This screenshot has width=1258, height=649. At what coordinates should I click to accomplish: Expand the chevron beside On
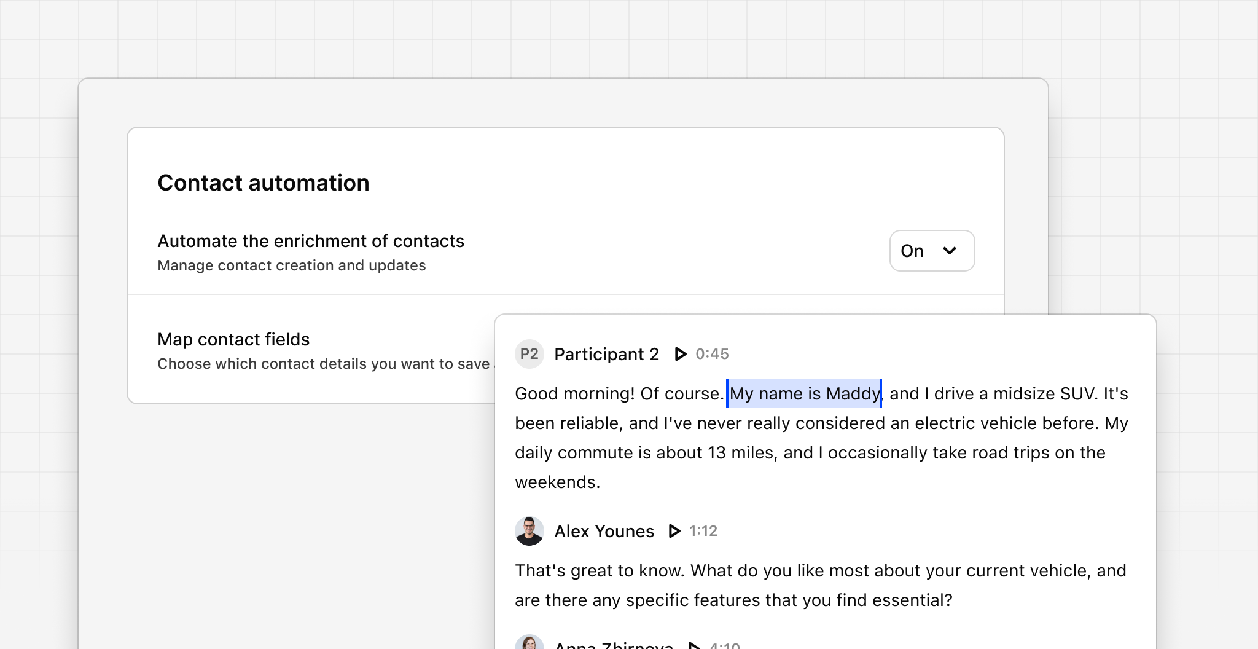[950, 251]
